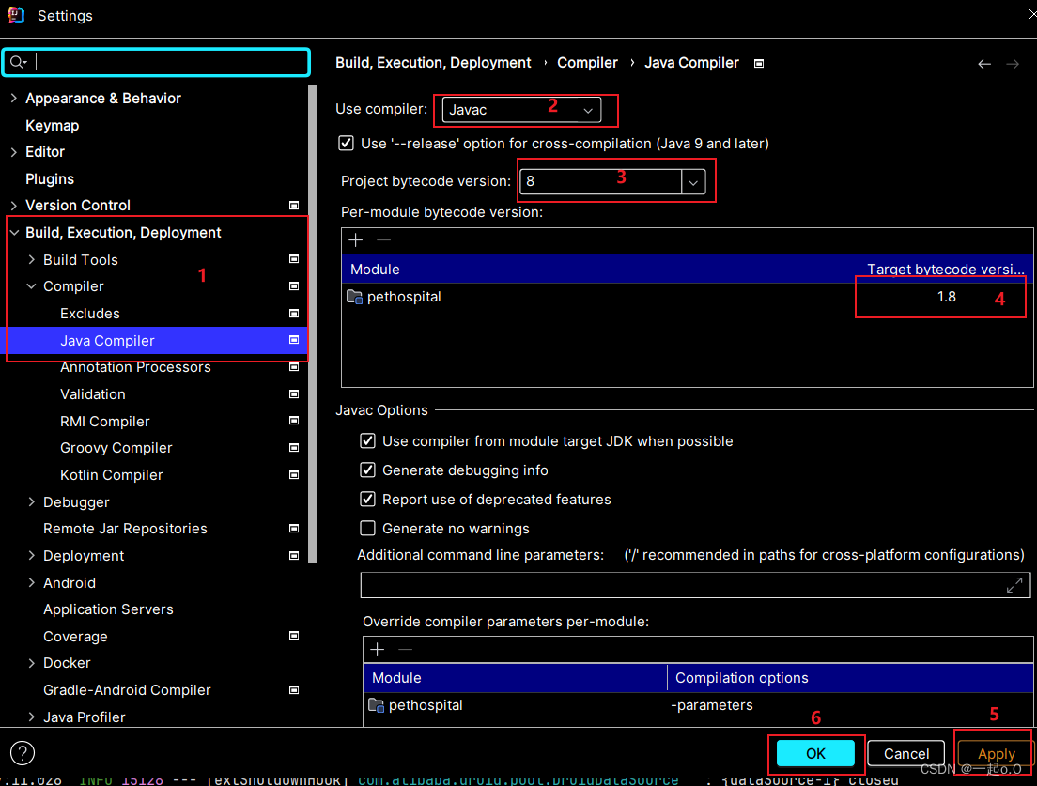Enable Generate no warnings checkbox

tap(367, 528)
